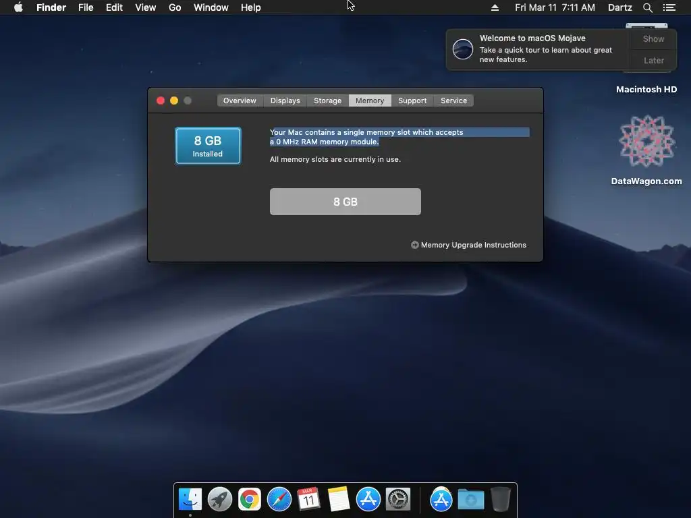The height and width of the screenshot is (518, 691).
Task: Select the Memory tab
Action: 370,100
